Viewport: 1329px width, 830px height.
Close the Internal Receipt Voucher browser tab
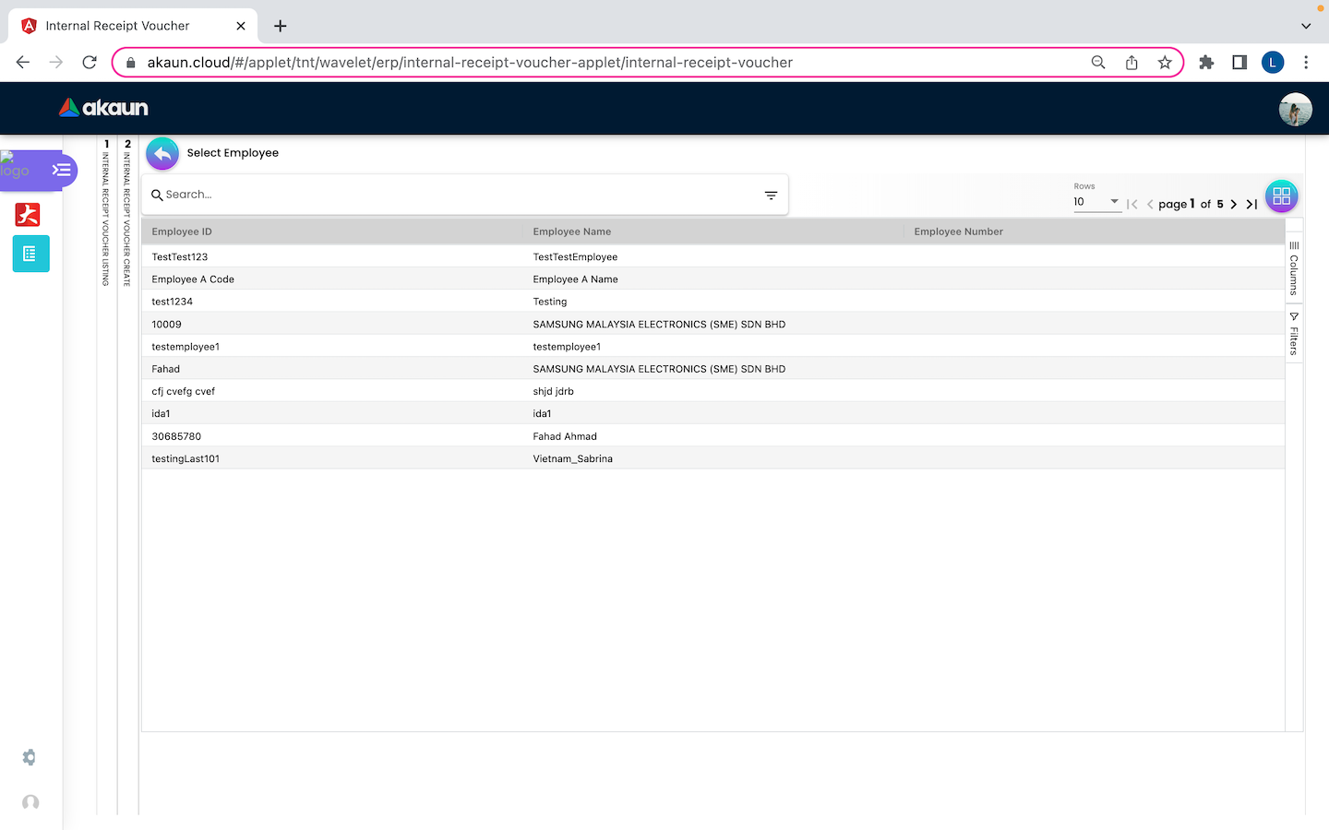click(241, 26)
